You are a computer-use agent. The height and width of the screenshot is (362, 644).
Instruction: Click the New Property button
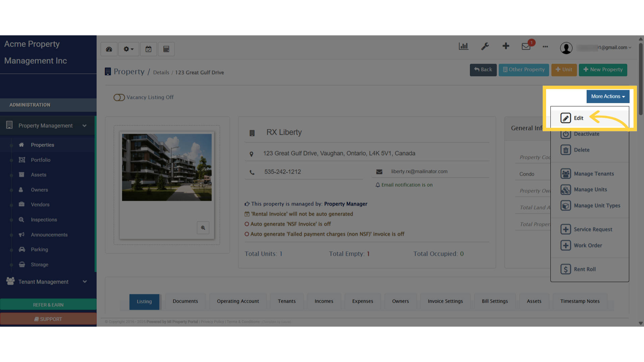(603, 70)
